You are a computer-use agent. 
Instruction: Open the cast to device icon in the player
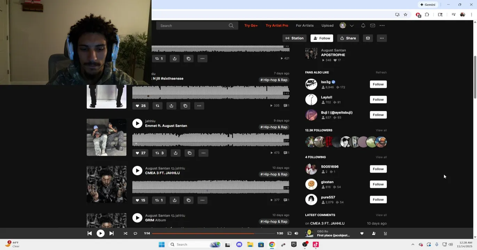(289, 233)
